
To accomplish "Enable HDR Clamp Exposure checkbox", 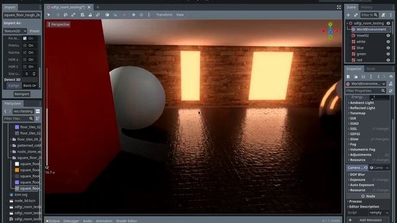I will coord(25,67).
